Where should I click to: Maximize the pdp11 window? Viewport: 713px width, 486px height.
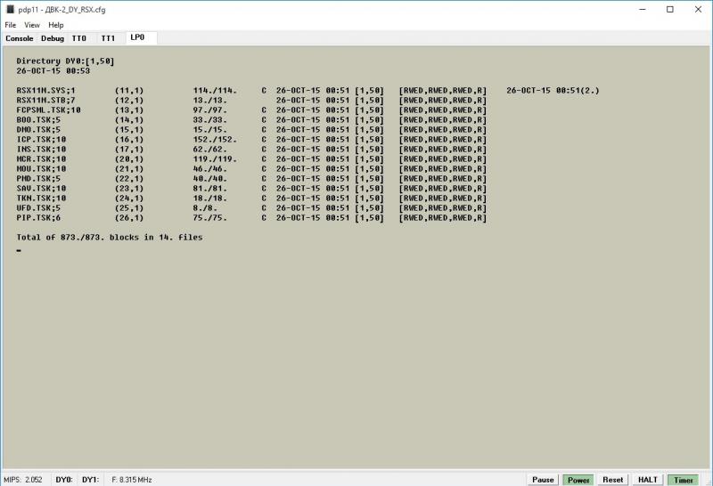[x=669, y=9]
